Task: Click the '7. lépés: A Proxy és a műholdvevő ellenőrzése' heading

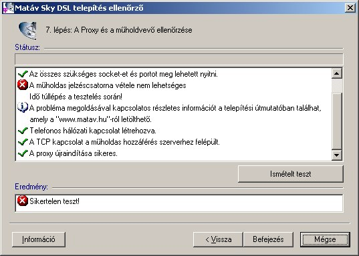Action: (x=118, y=30)
